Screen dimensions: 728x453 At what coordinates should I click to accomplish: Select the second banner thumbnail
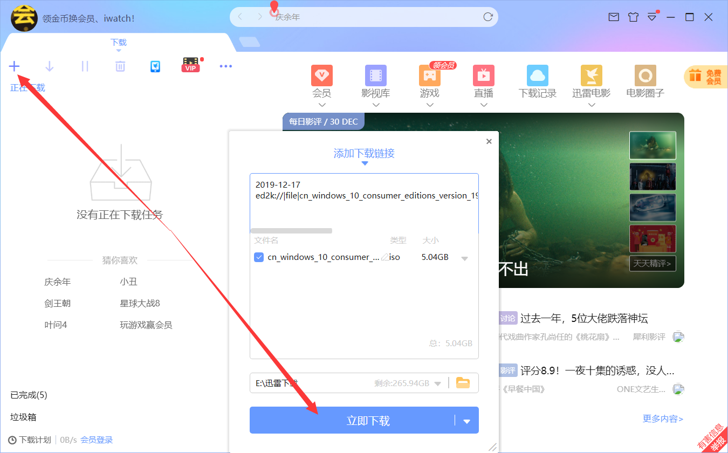point(653,177)
